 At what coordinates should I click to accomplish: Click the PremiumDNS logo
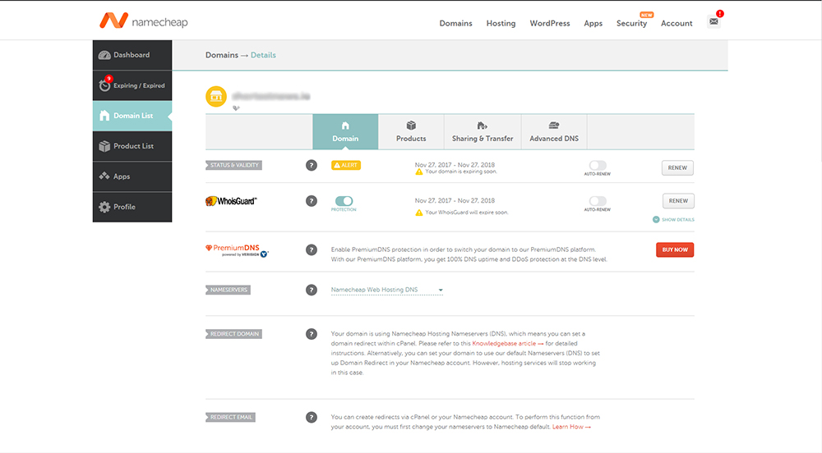click(x=237, y=250)
